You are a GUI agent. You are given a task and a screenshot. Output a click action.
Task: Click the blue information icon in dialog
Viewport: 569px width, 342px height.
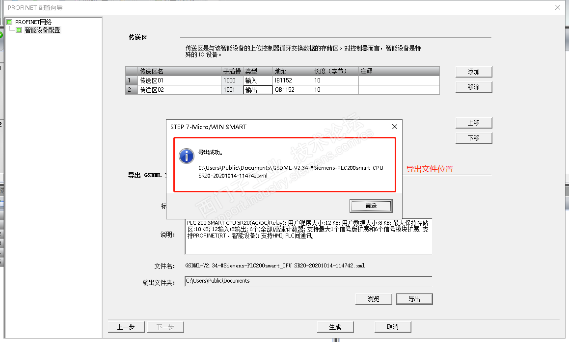[187, 156]
